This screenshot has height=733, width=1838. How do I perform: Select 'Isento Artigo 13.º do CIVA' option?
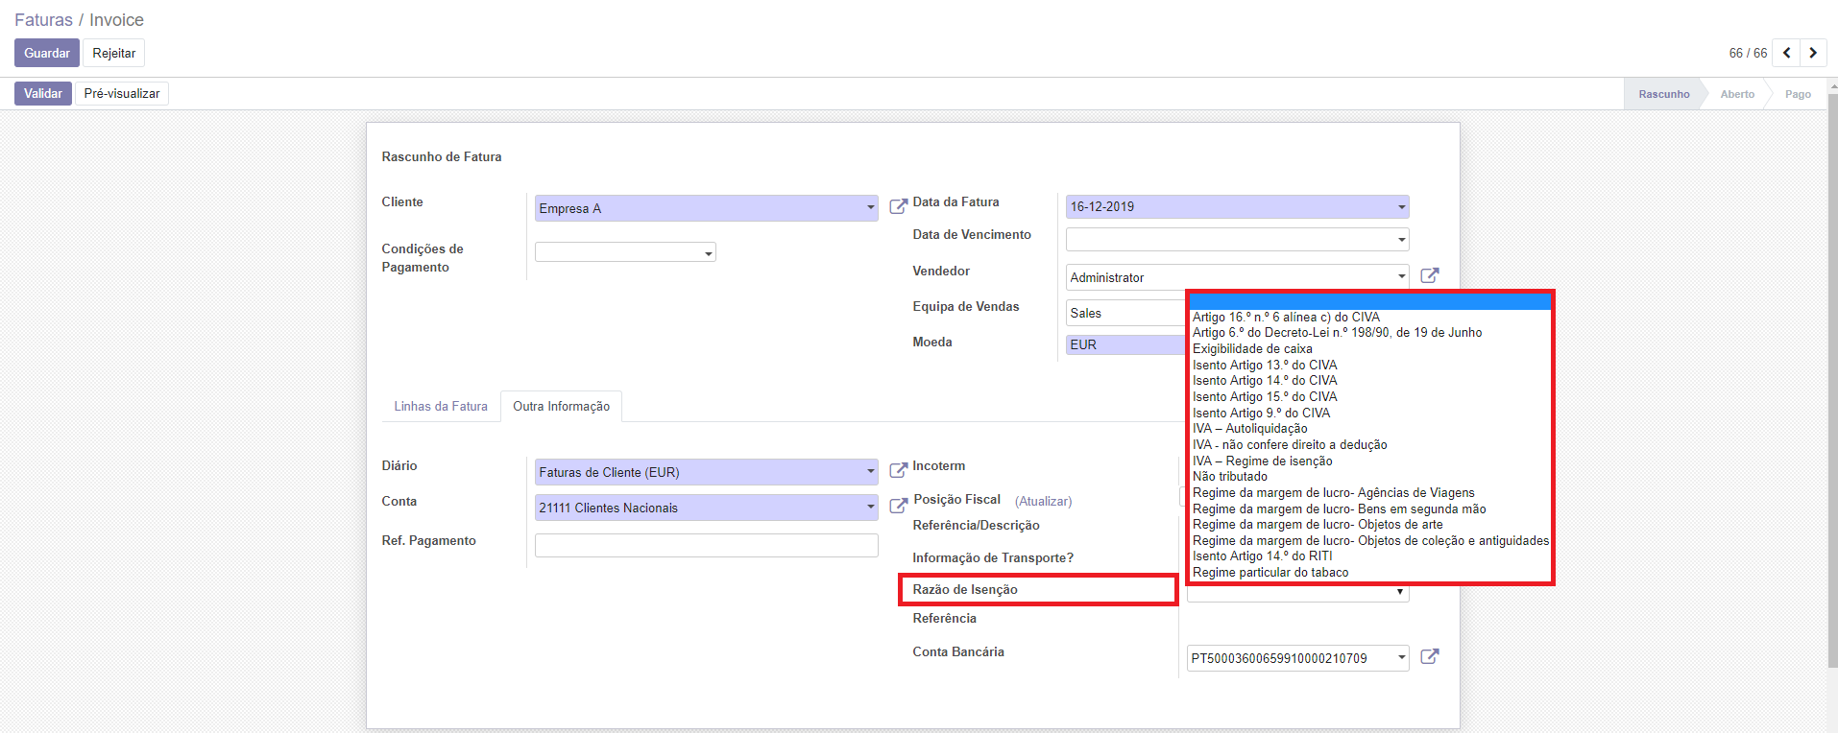click(1264, 366)
